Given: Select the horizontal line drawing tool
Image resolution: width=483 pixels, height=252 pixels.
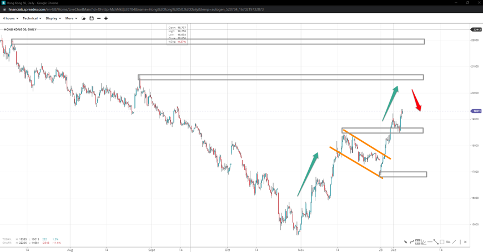Looking at the screenshot, I should pos(430,242).
